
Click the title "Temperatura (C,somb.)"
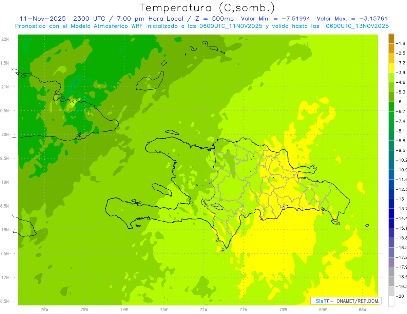[207, 8]
